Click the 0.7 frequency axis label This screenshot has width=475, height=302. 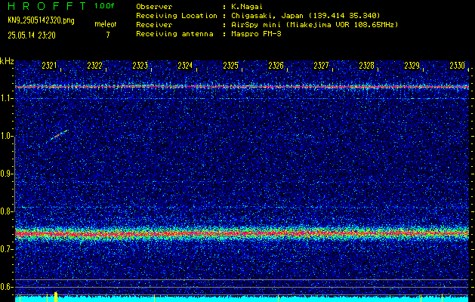click(5, 249)
